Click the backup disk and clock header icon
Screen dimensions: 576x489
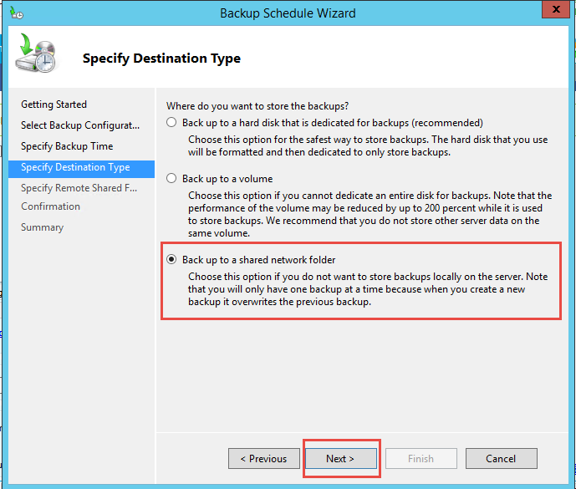[36, 53]
